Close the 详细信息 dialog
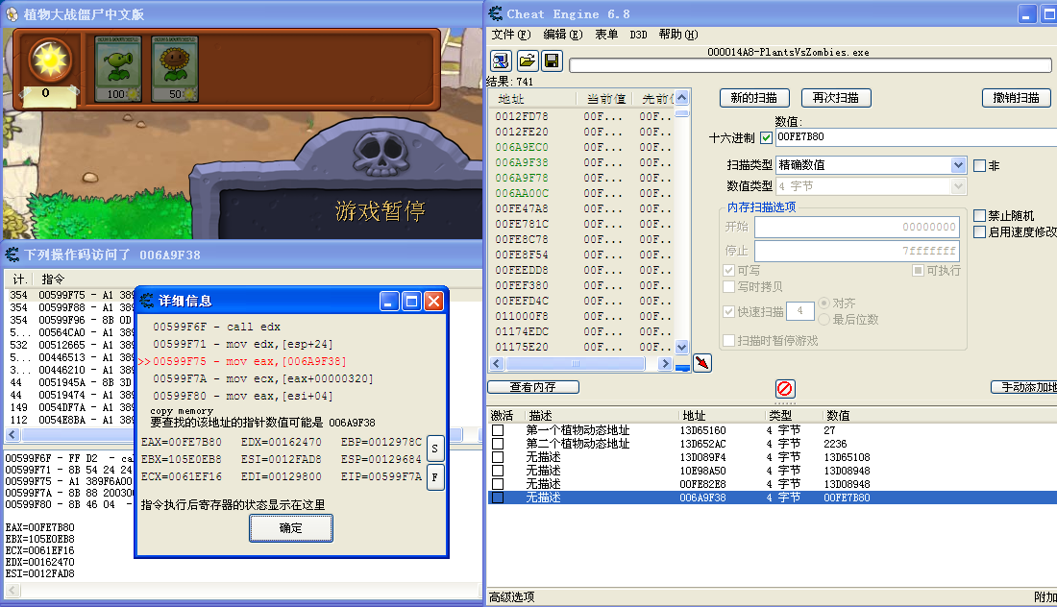Image resolution: width=1057 pixels, height=607 pixels. click(433, 302)
